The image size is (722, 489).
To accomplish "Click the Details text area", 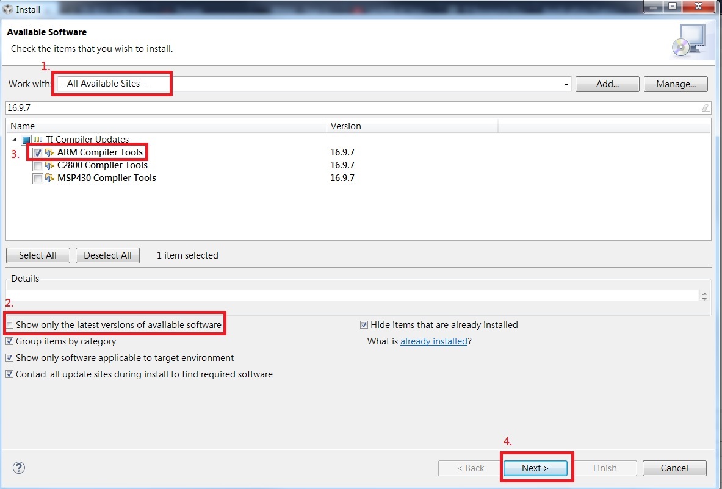I will pos(353,295).
